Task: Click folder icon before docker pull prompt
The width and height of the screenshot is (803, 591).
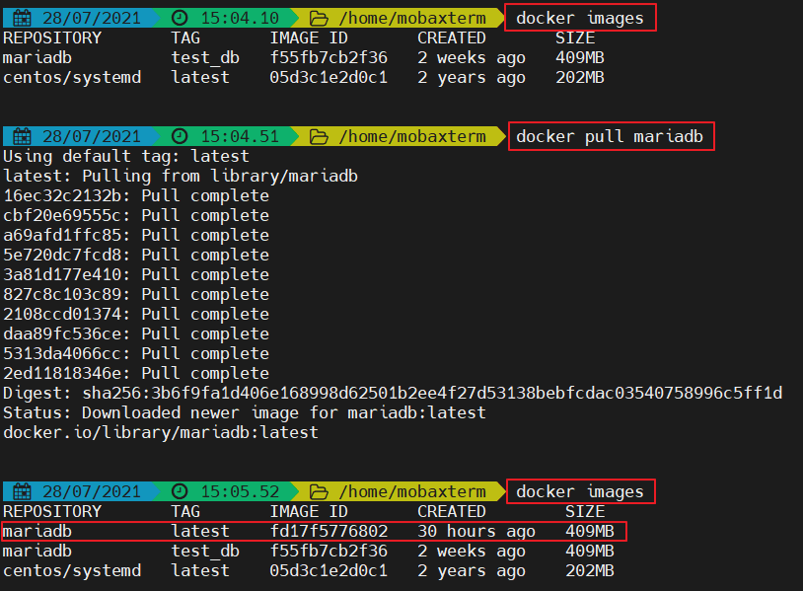Action: [319, 137]
